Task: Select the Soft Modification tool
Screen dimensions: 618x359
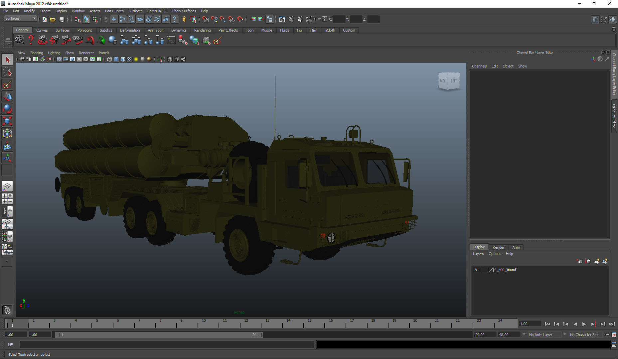Action: (7, 146)
